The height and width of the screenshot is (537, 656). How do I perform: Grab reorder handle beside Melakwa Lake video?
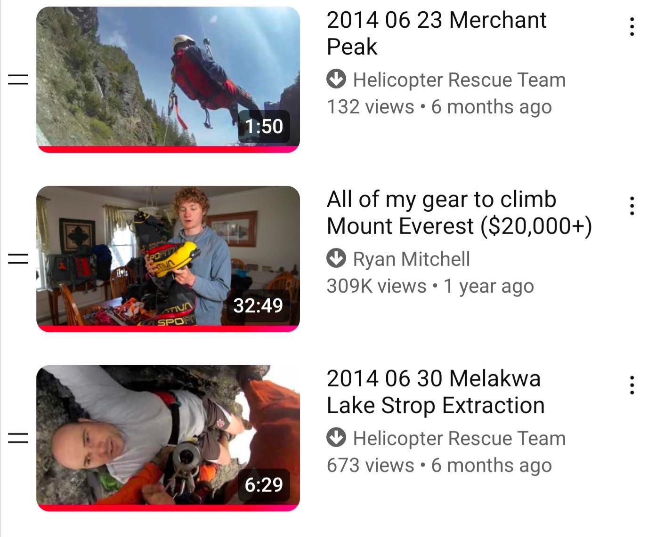[x=18, y=438]
